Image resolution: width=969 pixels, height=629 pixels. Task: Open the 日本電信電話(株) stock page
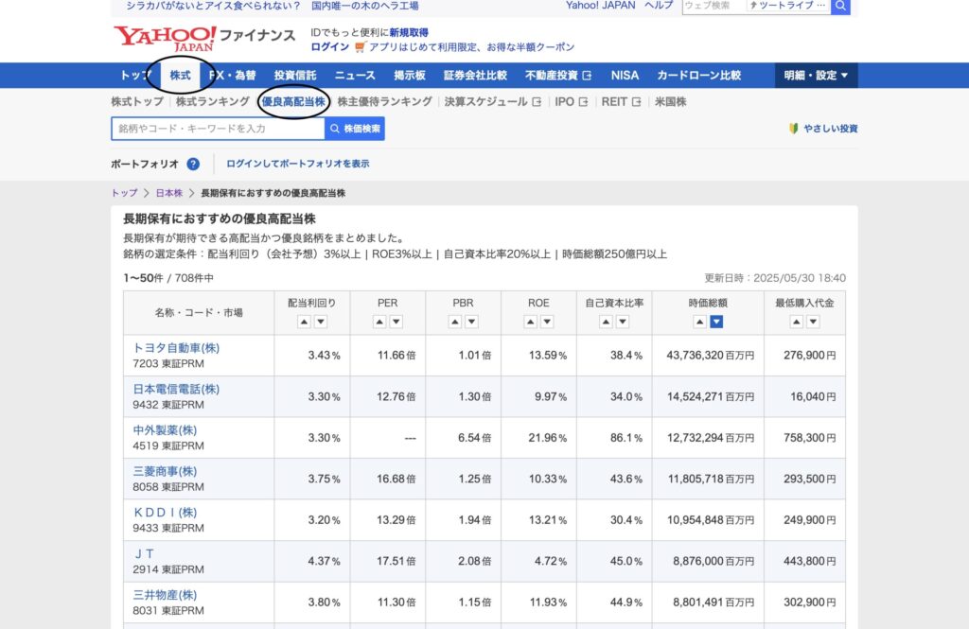[x=176, y=390]
